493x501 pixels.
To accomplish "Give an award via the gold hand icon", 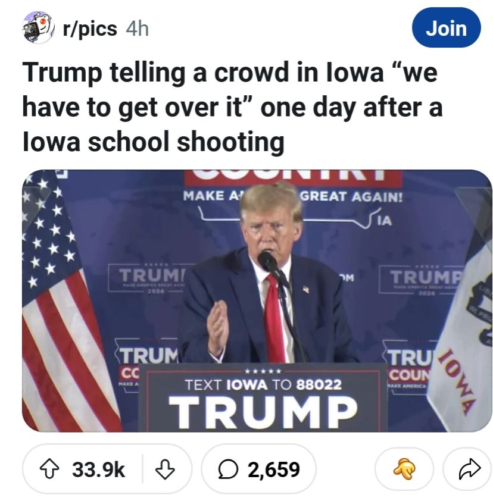I will point(404,469).
